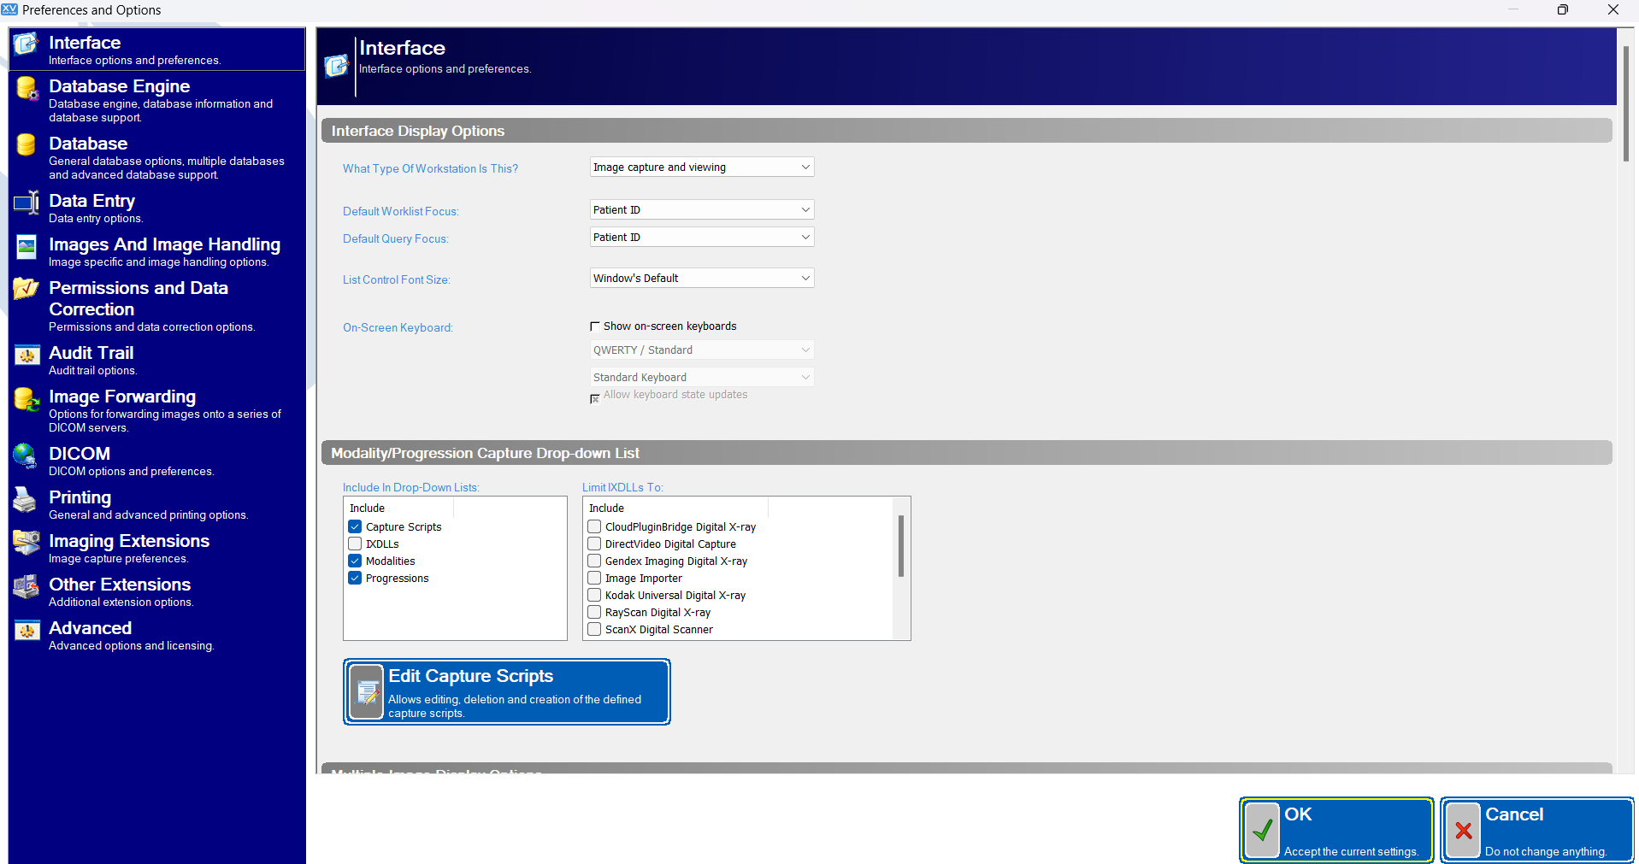Click the DICOM globe icon
The height and width of the screenshot is (864, 1639).
pos(27,456)
